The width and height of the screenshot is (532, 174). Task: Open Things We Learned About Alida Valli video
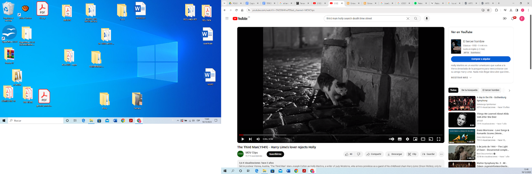[462, 120]
